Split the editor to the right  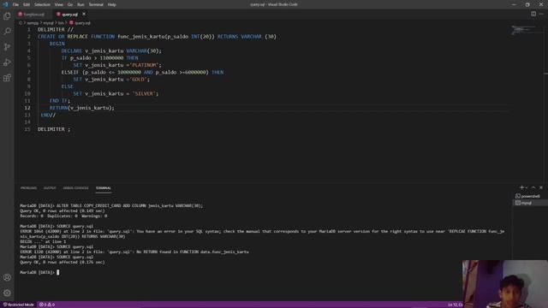(x=533, y=14)
